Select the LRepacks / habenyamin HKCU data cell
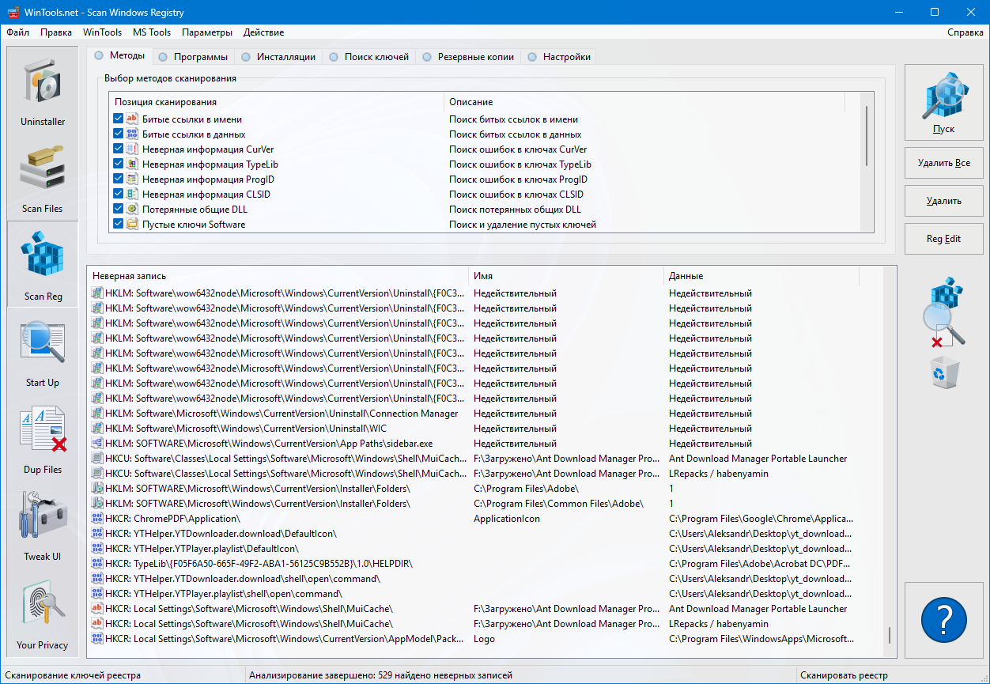This screenshot has width=990, height=684. [x=719, y=474]
